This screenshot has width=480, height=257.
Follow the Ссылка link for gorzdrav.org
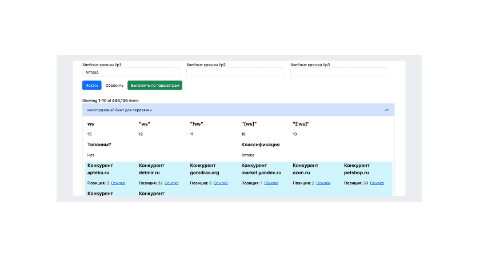pos(221,183)
